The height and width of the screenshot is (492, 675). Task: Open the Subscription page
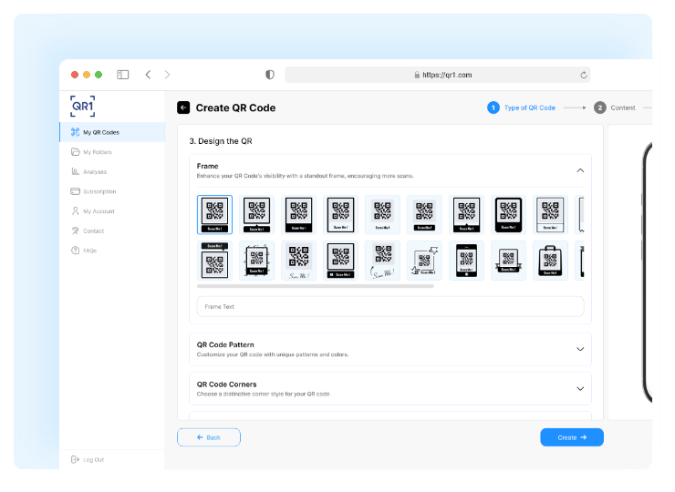click(x=99, y=191)
